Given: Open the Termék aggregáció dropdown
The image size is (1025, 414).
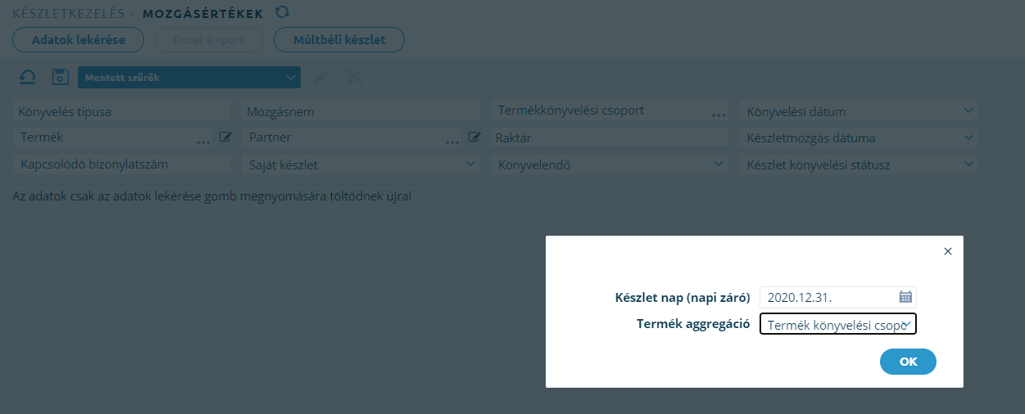Looking at the screenshot, I should click(x=838, y=324).
